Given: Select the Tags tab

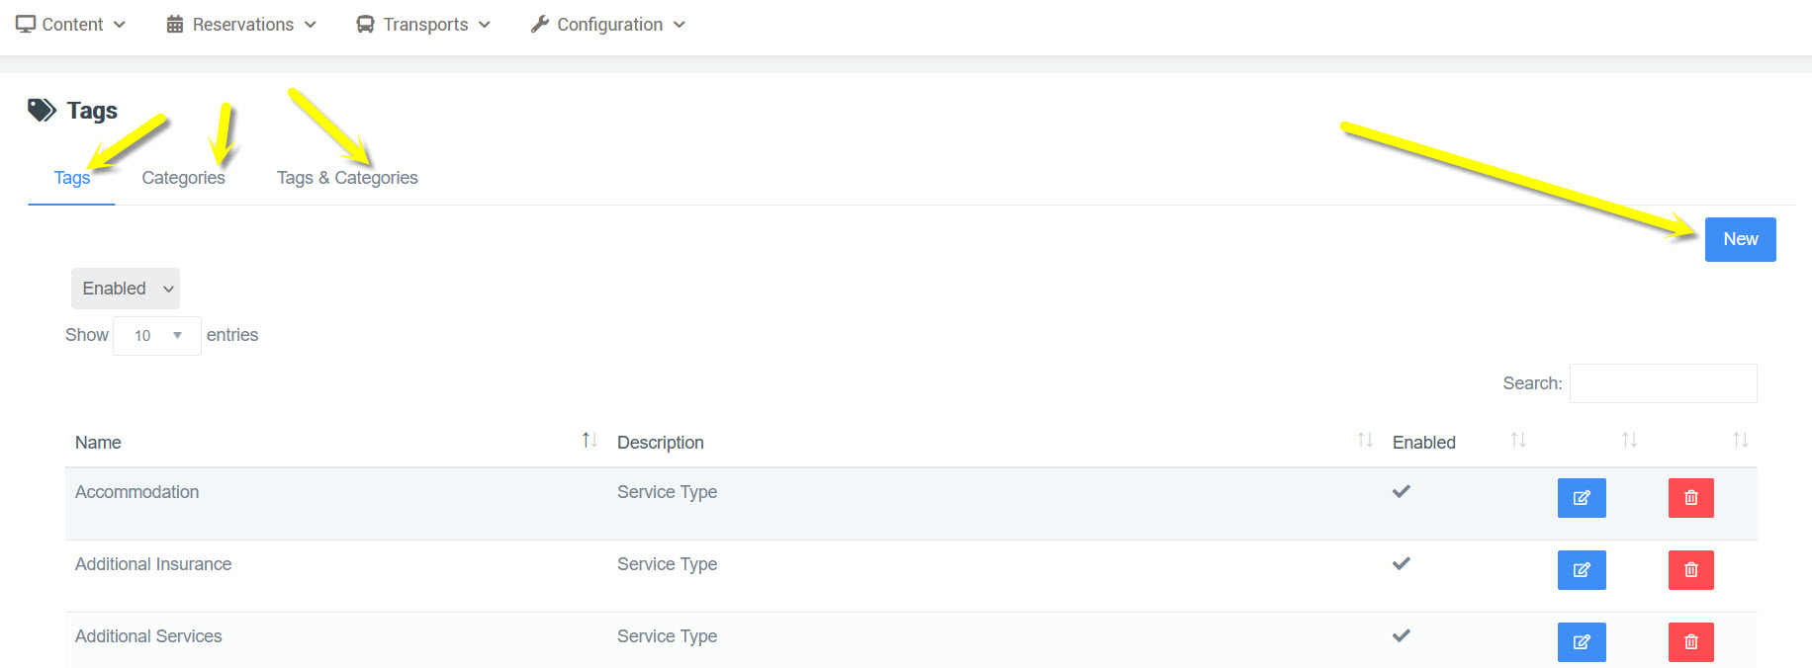Looking at the screenshot, I should pos(71,178).
